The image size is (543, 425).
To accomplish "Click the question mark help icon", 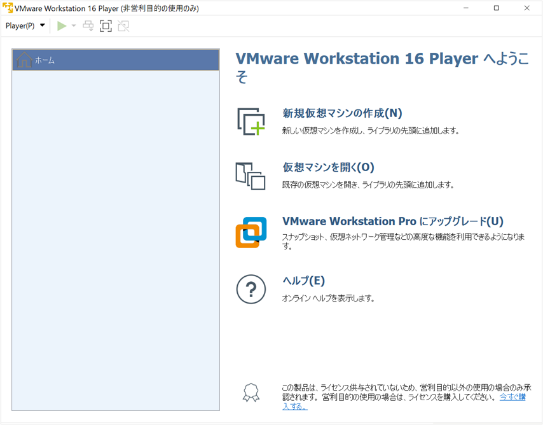I will [x=251, y=289].
